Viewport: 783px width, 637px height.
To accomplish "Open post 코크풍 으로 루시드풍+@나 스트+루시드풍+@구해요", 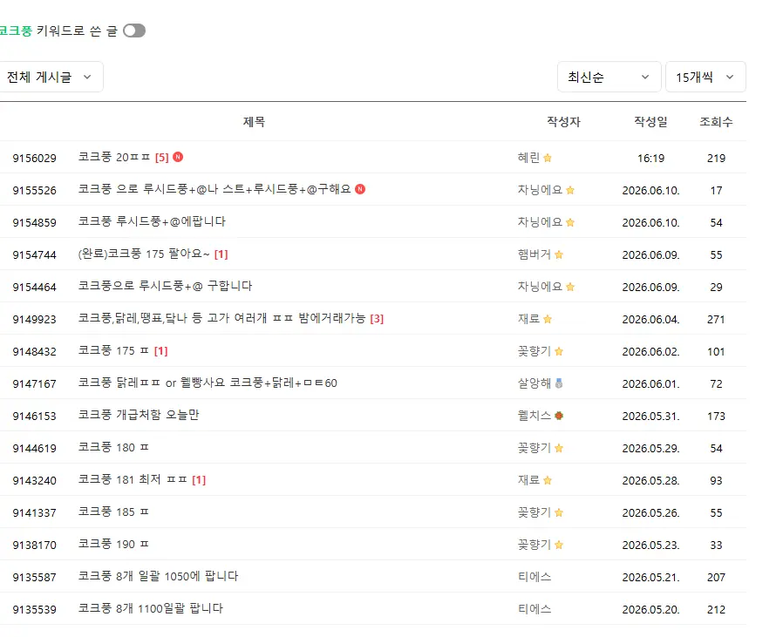I will (214, 189).
